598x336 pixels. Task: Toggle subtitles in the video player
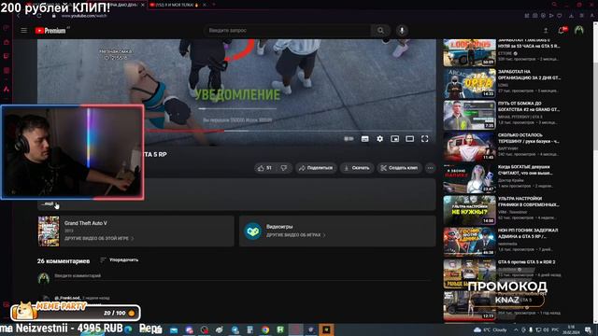(365, 139)
